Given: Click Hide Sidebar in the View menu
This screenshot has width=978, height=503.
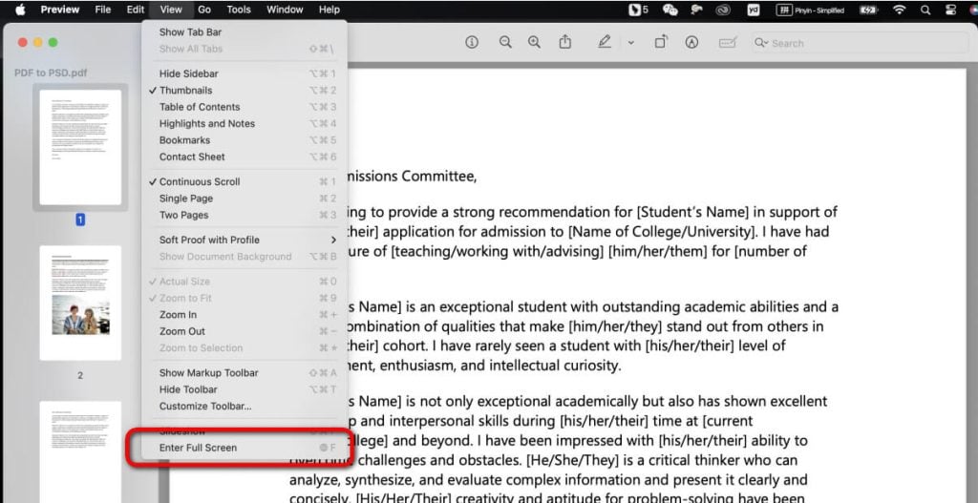Looking at the screenshot, I should coord(188,73).
